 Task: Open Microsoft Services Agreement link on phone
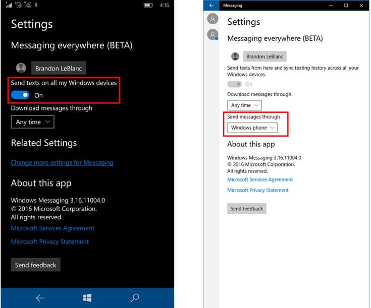pyautogui.click(x=52, y=228)
